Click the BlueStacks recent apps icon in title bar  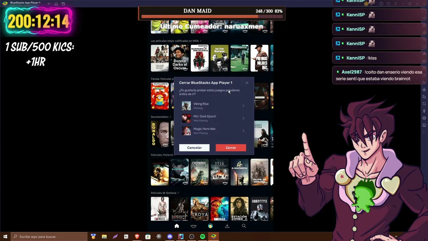click(x=63, y=4)
